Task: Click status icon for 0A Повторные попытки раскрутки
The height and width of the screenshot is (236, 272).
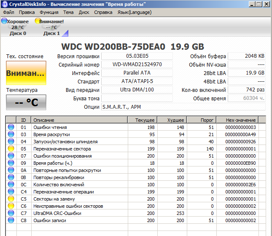Action: click(11, 170)
